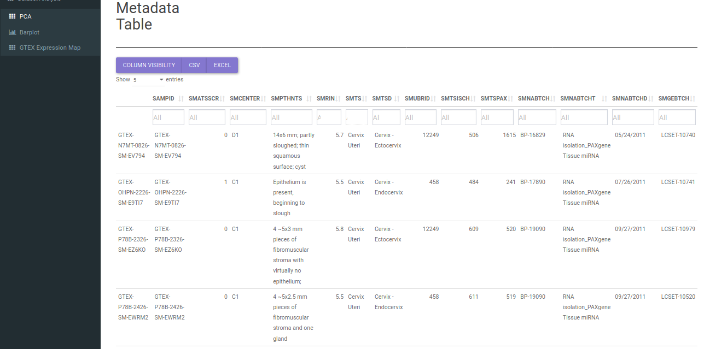Export table with the CSV button

tap(194, 65)
